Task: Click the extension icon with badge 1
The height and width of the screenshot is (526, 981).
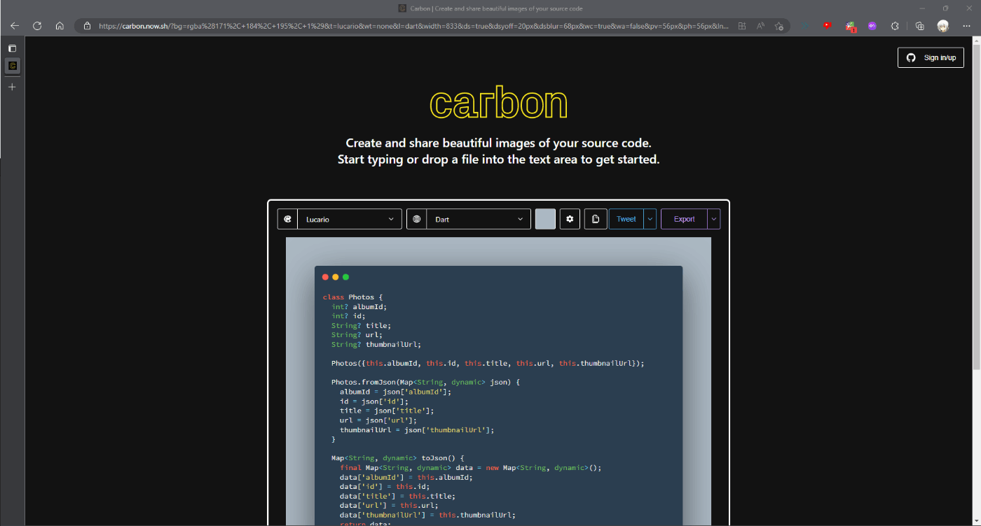Action: (x=850, y=27)
